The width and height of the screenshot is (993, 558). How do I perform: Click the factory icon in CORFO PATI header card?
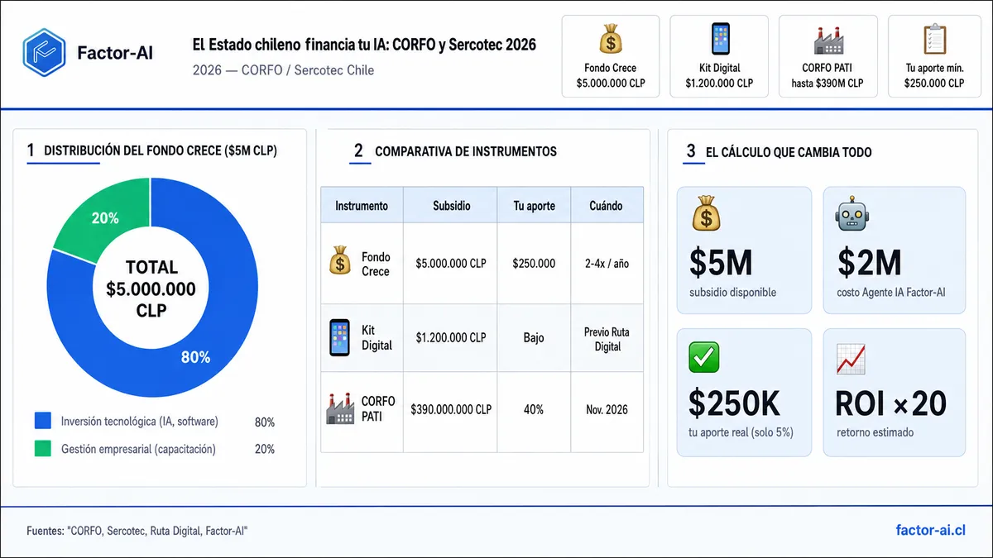click(827, 40)
